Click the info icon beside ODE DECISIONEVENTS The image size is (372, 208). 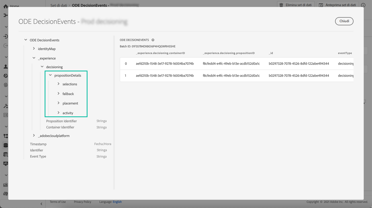click(153, 40)
